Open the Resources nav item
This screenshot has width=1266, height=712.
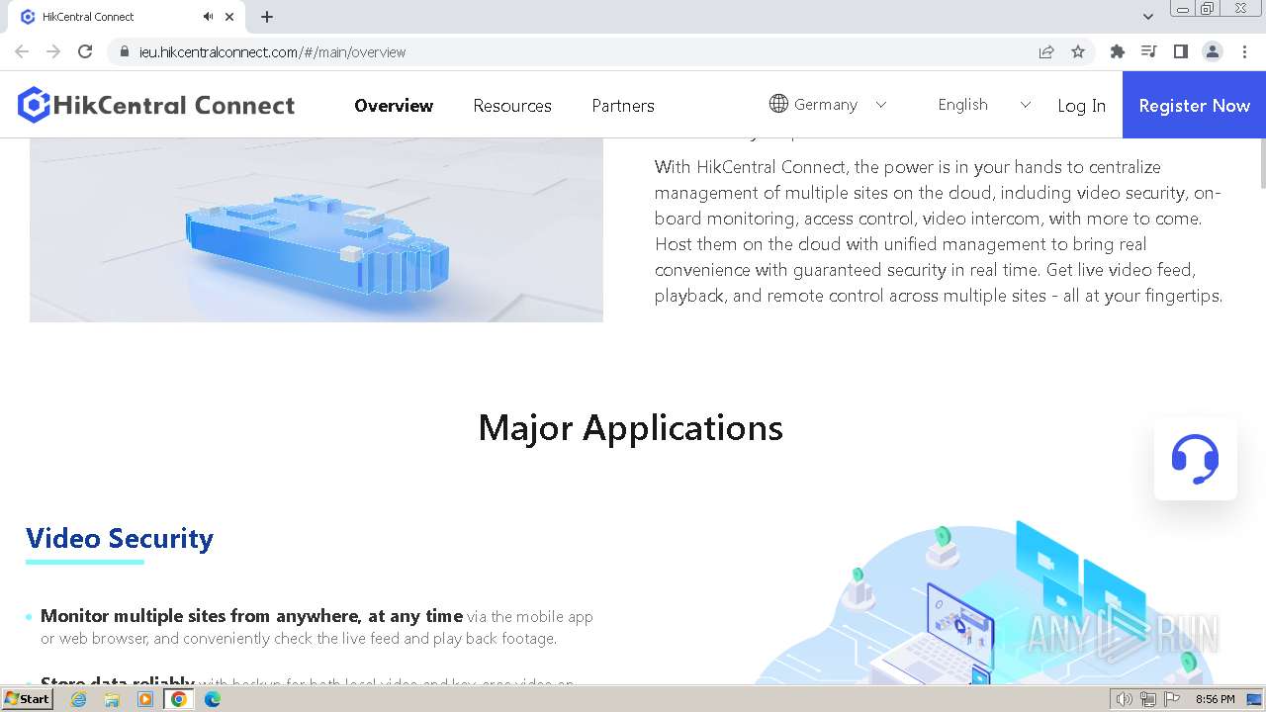[x=512, y=105]
